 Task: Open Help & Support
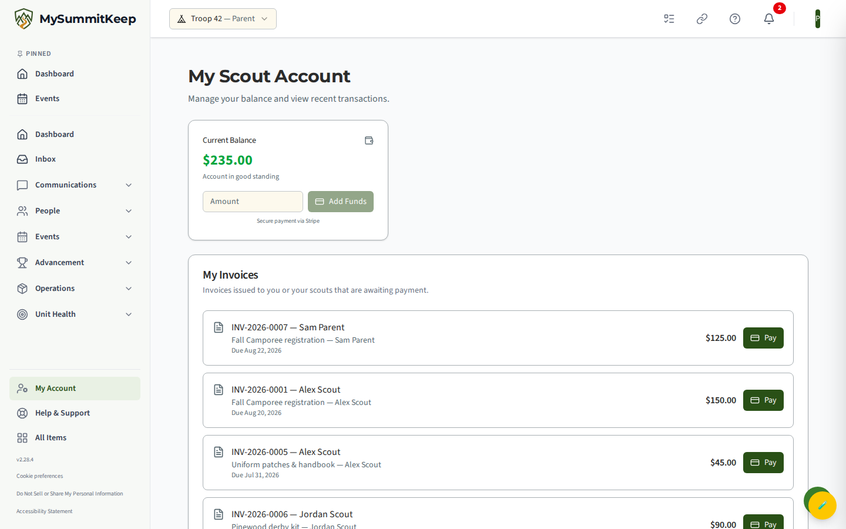75,413
